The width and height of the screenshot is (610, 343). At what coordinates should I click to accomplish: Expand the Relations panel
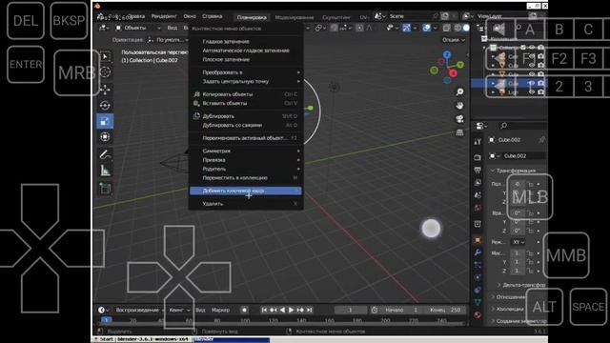point(509,297)
